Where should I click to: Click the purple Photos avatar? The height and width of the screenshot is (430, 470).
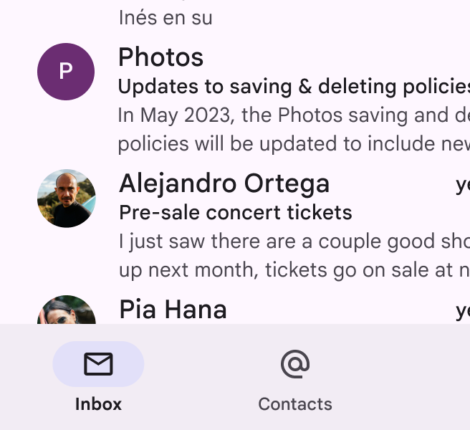click(x=66, y=71)
